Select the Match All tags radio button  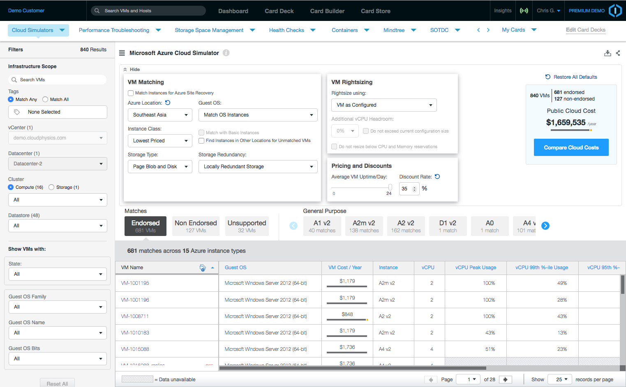[x=46, y=99]
